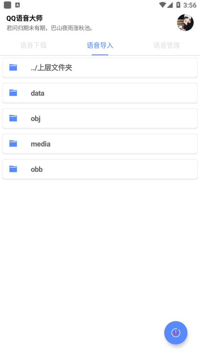Open the media folder row

pos(100,144)
